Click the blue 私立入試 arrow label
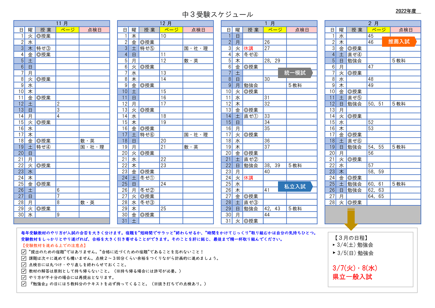Screen dimensions: 435x308 tap(295, 186)
